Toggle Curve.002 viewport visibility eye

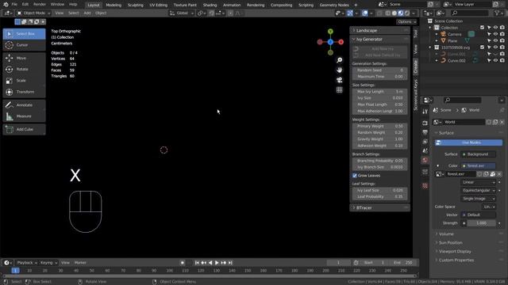click(495, 60)
